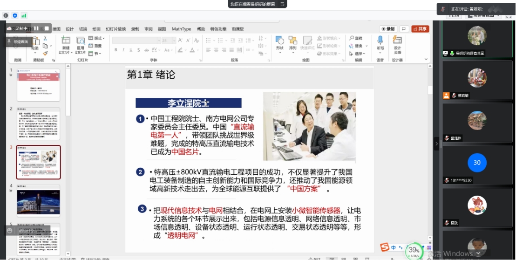516x260 pixels.
Task: Open the font name dropdown
Action: (159, 41)
